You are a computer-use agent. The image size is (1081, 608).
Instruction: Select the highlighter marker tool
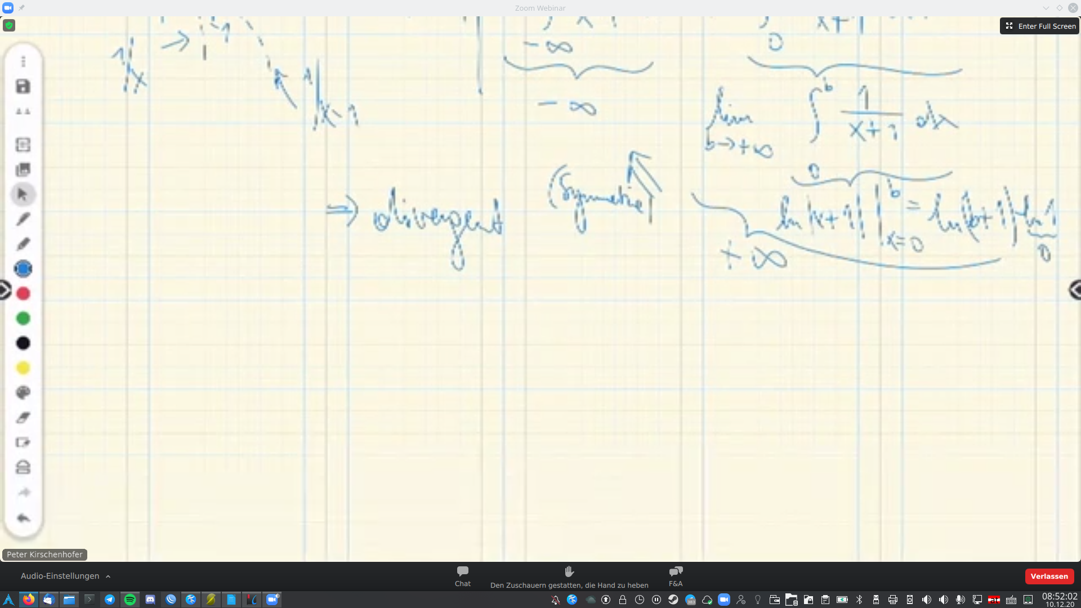(x=23, y=244)
